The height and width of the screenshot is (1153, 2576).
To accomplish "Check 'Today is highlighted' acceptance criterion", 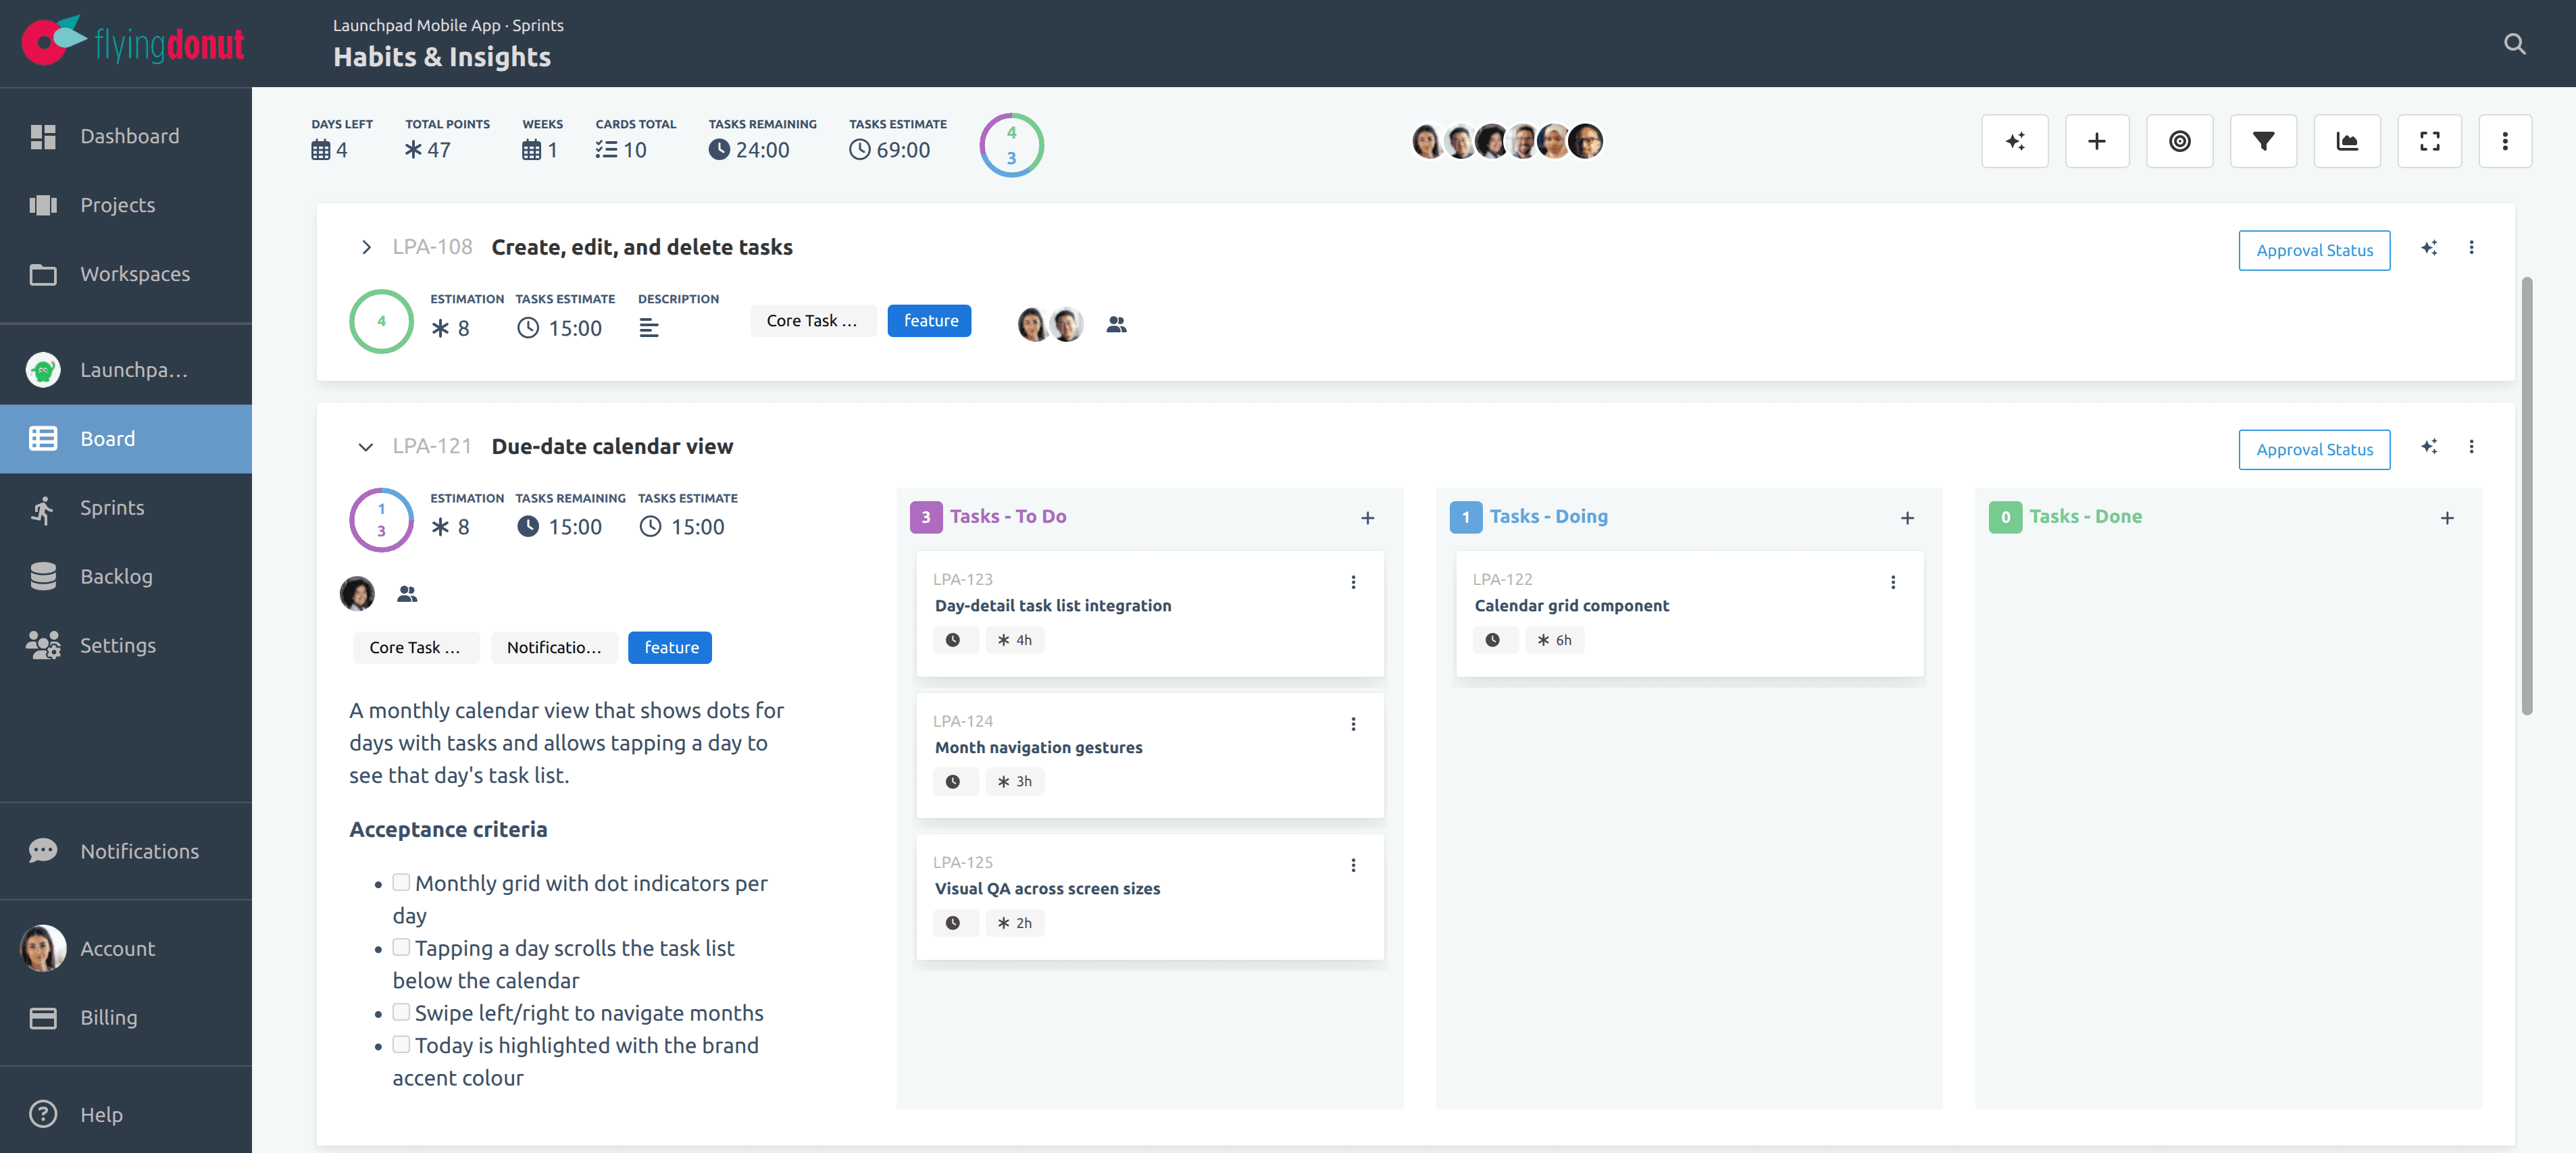I will (402, 1043).
